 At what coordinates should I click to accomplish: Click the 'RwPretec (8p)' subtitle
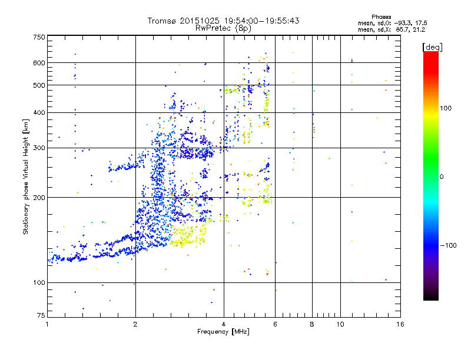tap(223, 28)
